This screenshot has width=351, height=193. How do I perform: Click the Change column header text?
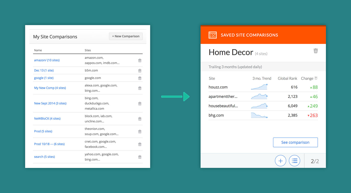click(x=307, y=78)
